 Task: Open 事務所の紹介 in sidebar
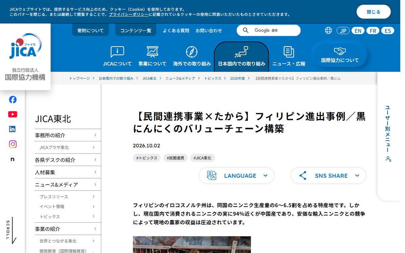(x=68, y=135)
